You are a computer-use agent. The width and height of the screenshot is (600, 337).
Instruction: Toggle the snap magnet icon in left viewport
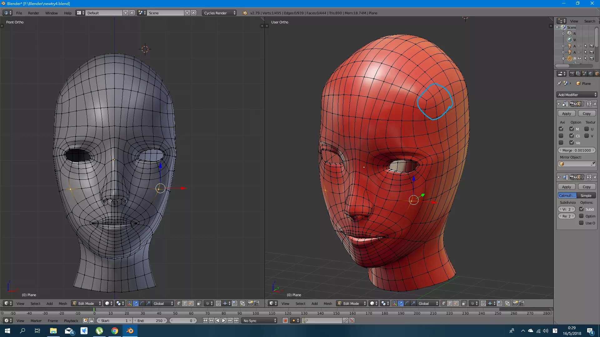coord(218,303)
